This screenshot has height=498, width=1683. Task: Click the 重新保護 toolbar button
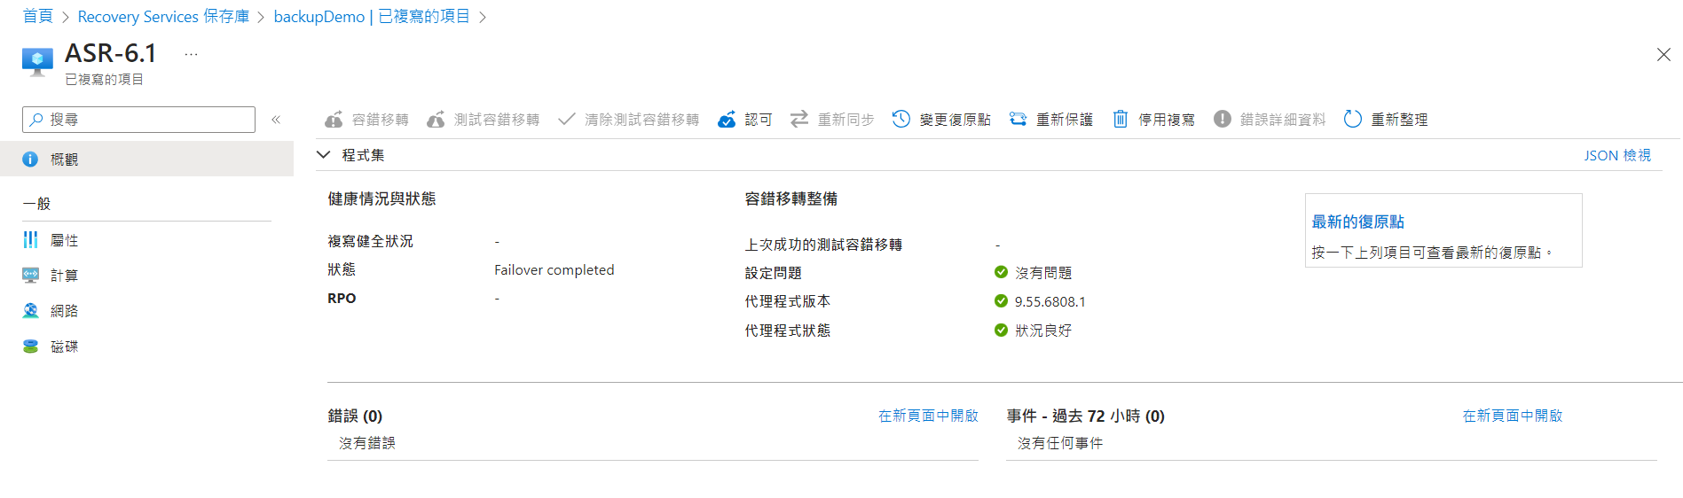[1050, 119]
